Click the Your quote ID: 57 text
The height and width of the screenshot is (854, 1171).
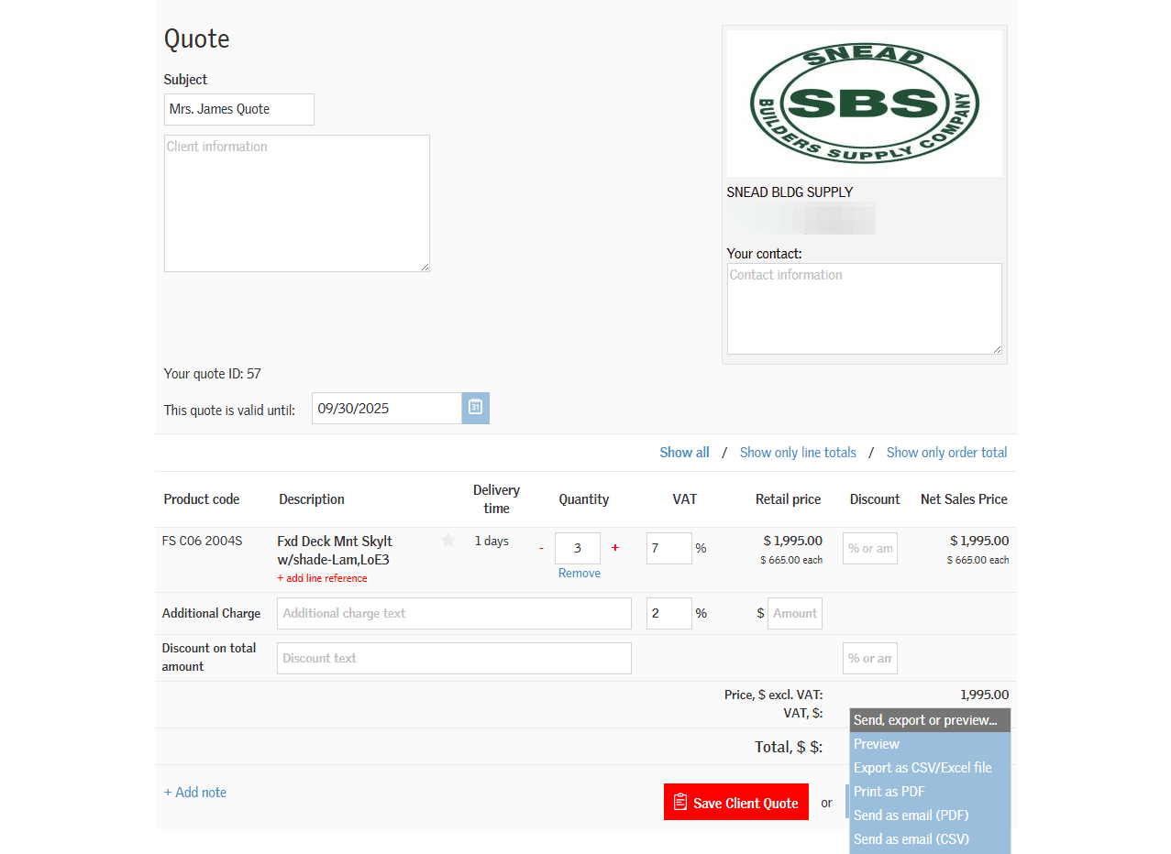213,374
